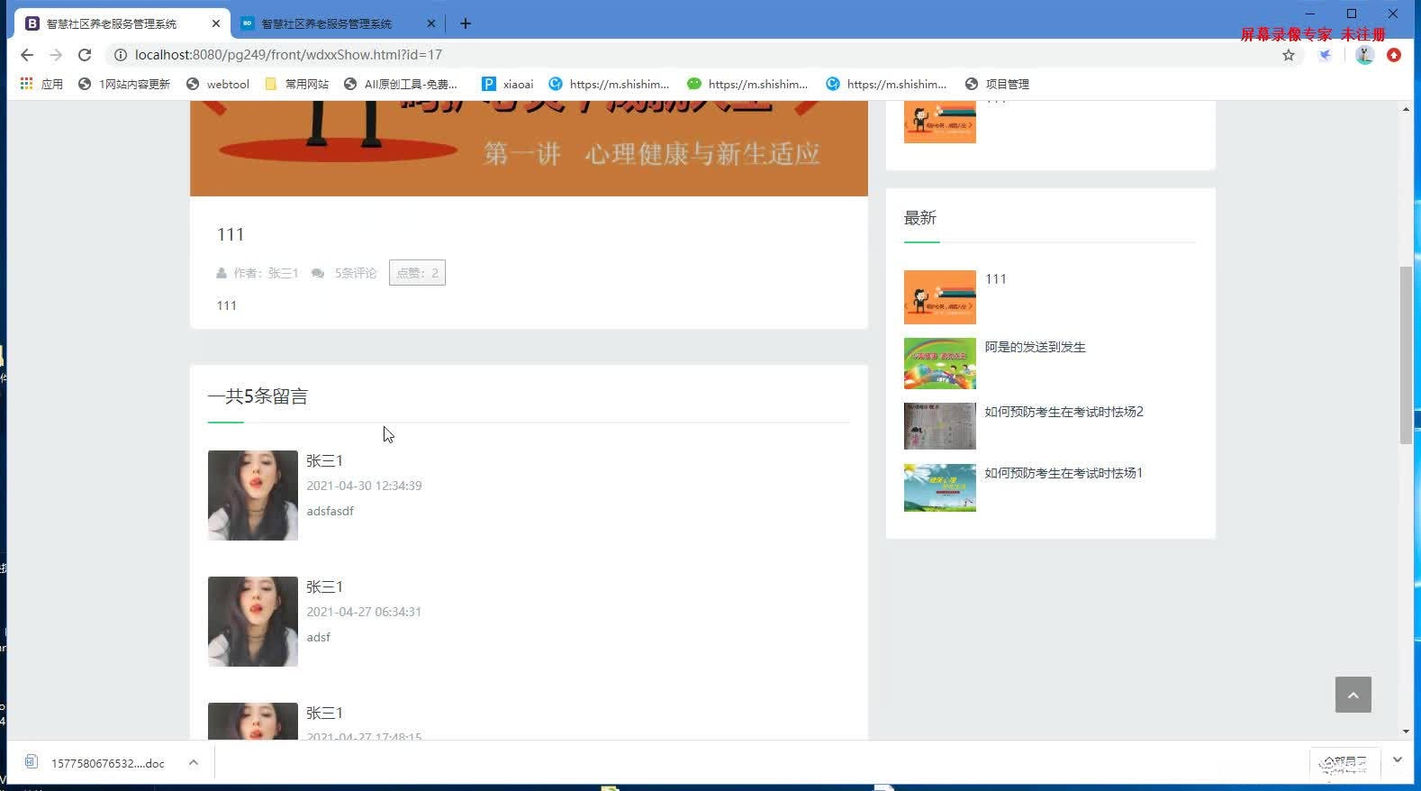Click the article title 111
The image size is (1421, 791).
click(x=231, y=234)
